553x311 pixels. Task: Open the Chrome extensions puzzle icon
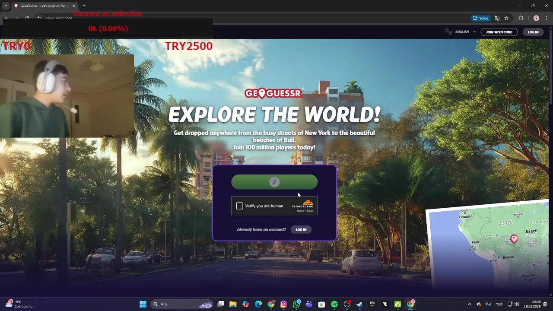click(521, 18)
